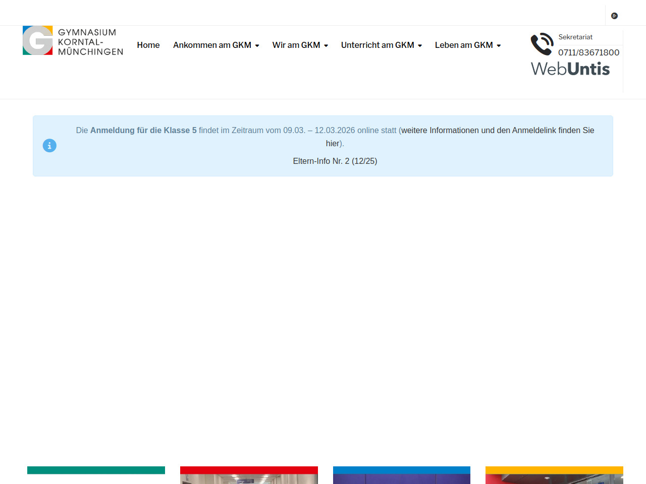Click the phone number 0711/83671800
Image resolution: width=646 pixels, height=484 pixels.
[588, 52]
